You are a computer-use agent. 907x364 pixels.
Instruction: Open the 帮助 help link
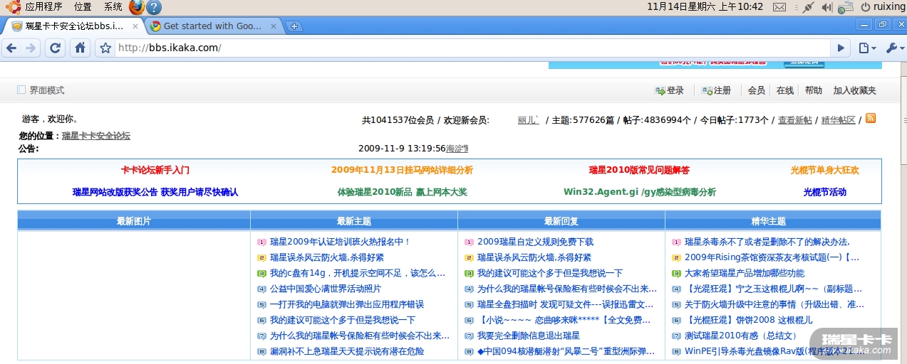[813, 90]
